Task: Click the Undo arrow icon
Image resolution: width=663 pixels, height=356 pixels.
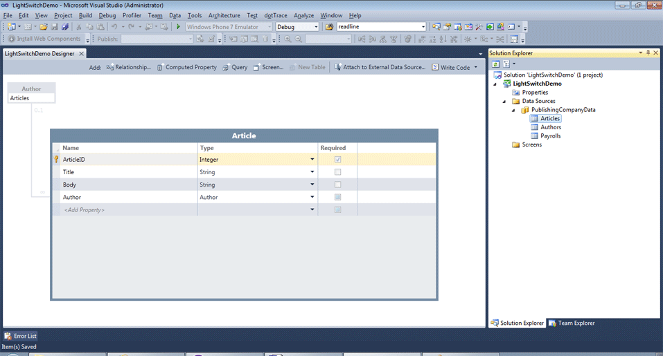Action: pos(114,26)
